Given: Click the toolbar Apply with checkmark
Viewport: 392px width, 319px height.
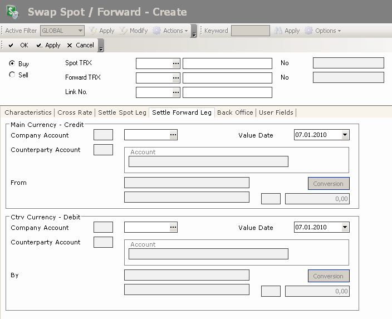Looking at the screenshot, I should (48, 45).
